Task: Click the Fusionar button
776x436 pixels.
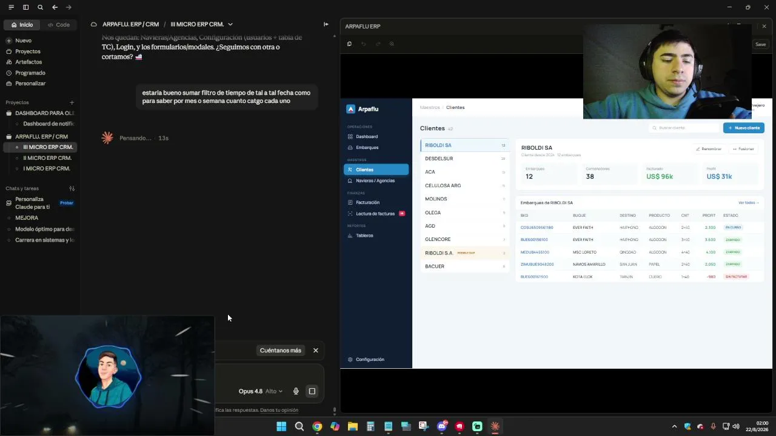Action: point(743,149)
